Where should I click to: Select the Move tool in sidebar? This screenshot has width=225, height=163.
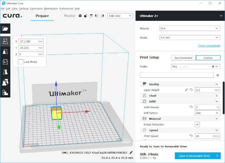[x=5, y=42]
